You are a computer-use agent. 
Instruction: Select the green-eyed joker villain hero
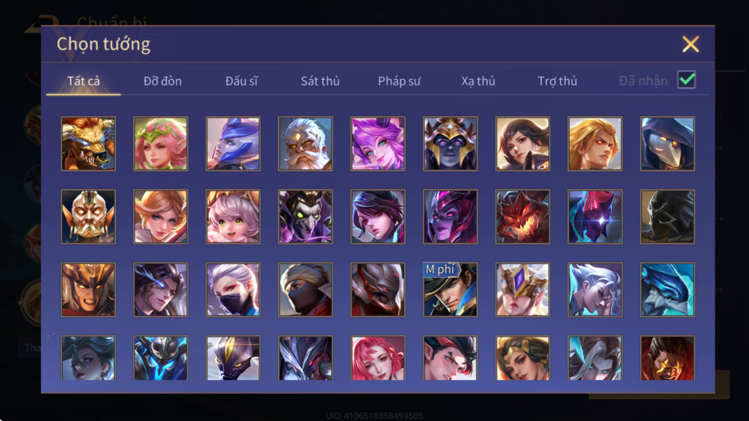306,217
